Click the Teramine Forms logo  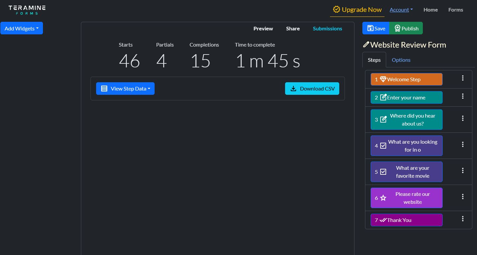(x=27, y=10)
